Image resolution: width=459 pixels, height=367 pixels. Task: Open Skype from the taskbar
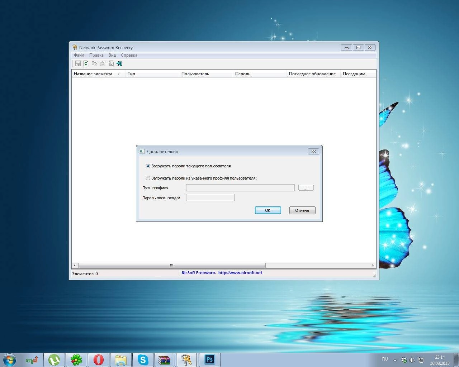pos(143,360)
